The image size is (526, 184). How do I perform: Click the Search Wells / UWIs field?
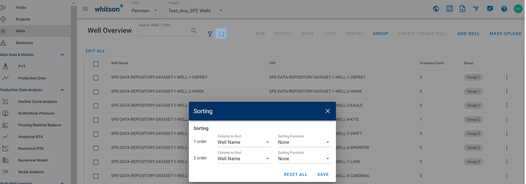tap(164, 31)
